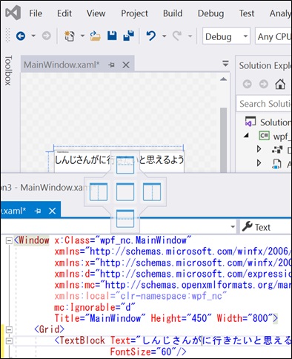Click the mc:Ignorable="d" line
Viewport: 292px width, 359px height.
coord(95,307)
